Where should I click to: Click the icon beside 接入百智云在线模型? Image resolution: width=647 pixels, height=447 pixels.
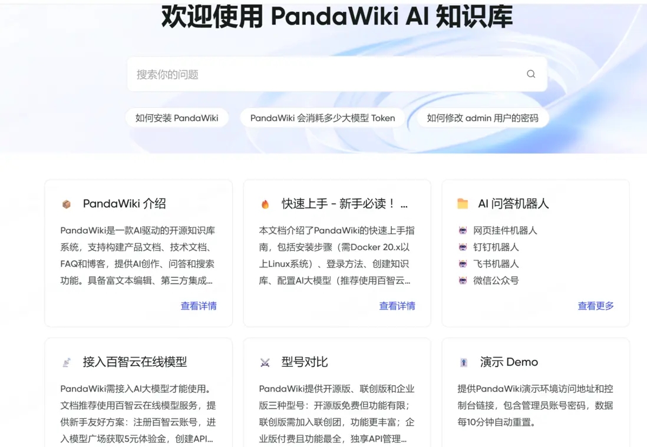click(x=66, y=362)
